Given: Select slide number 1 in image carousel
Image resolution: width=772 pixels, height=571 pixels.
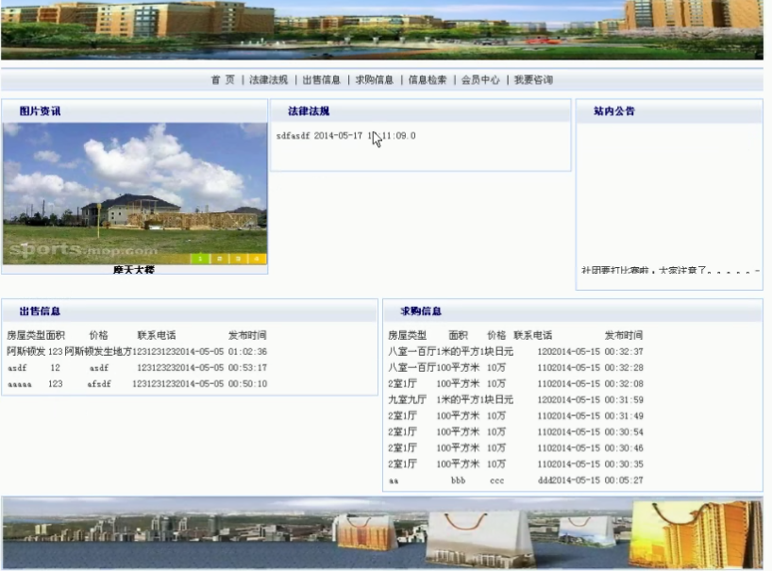Looking at the screenshot, I should point(200,259).
